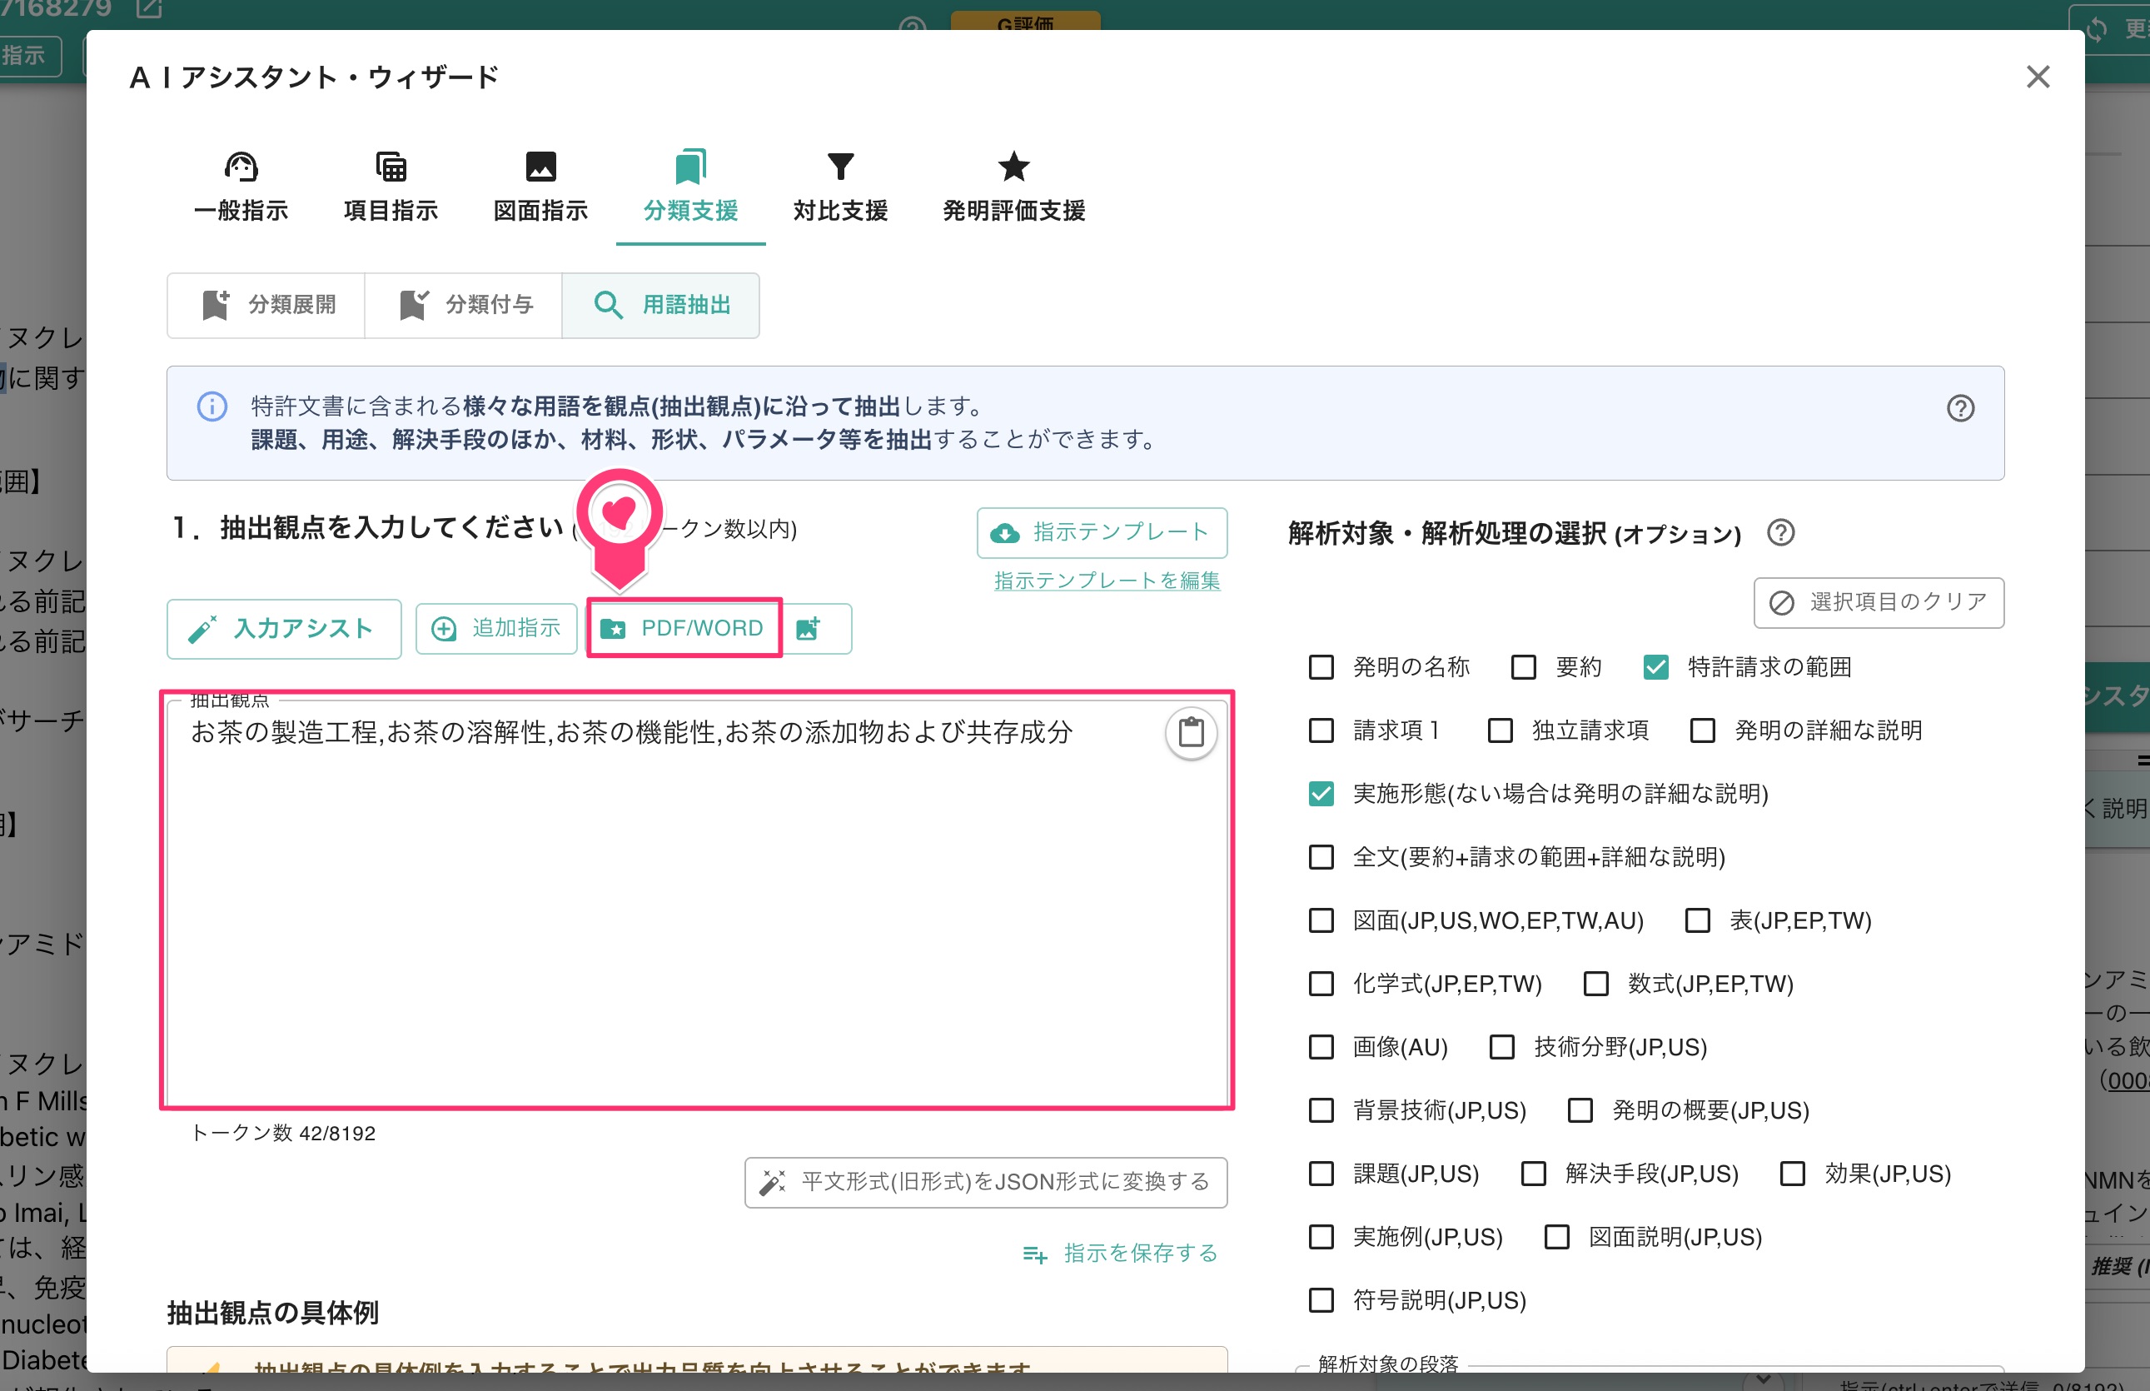Click the clipboard paste icon in textarea
Screen dimensions: 2150x1391
coord(1191,731)
